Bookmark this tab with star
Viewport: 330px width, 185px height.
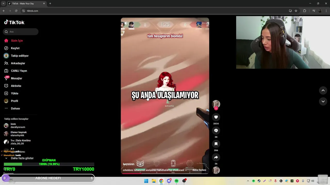click(296, 11)
